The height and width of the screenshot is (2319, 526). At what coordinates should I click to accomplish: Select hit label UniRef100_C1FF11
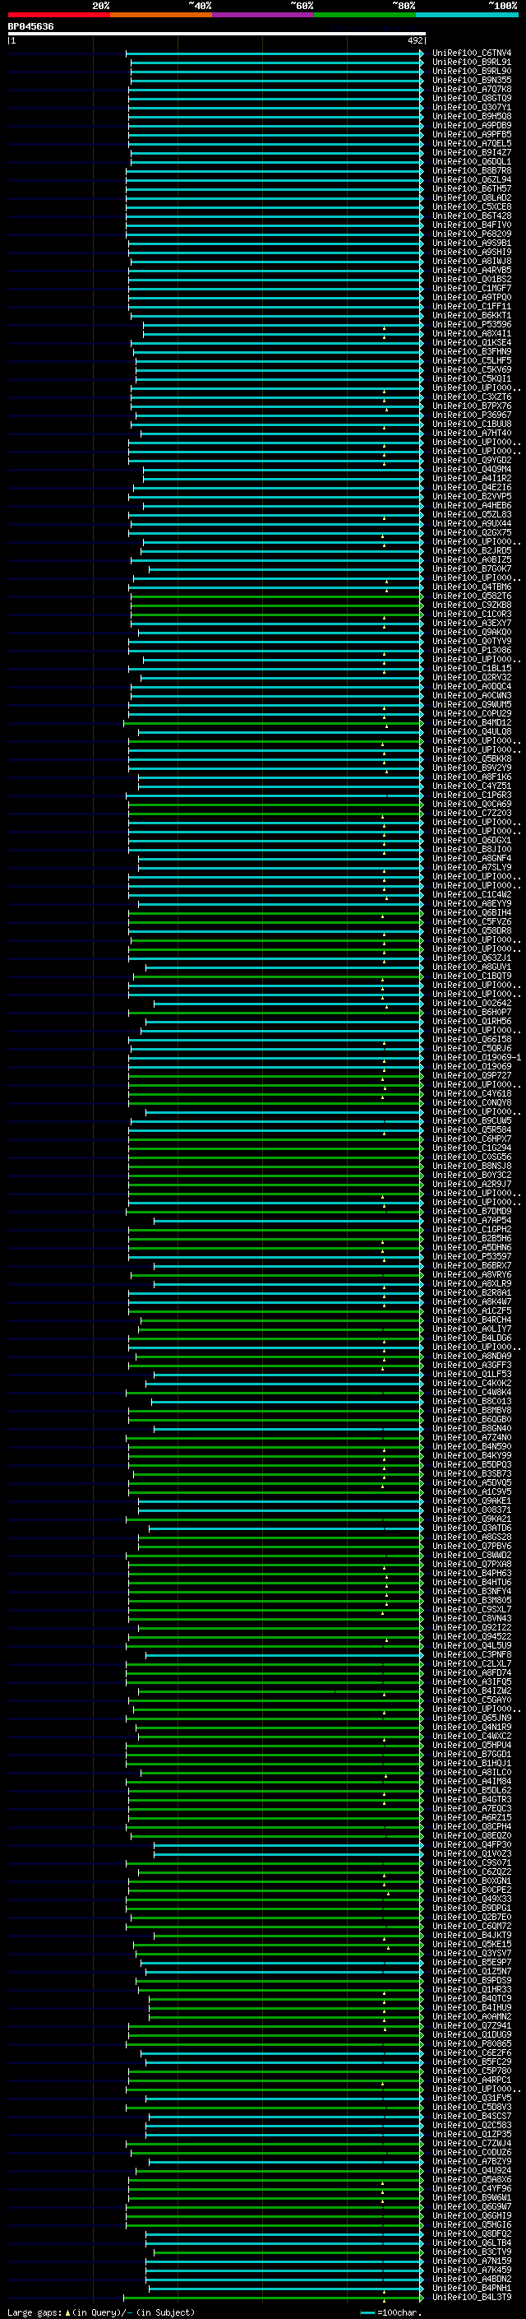click(x=472, y=306)
